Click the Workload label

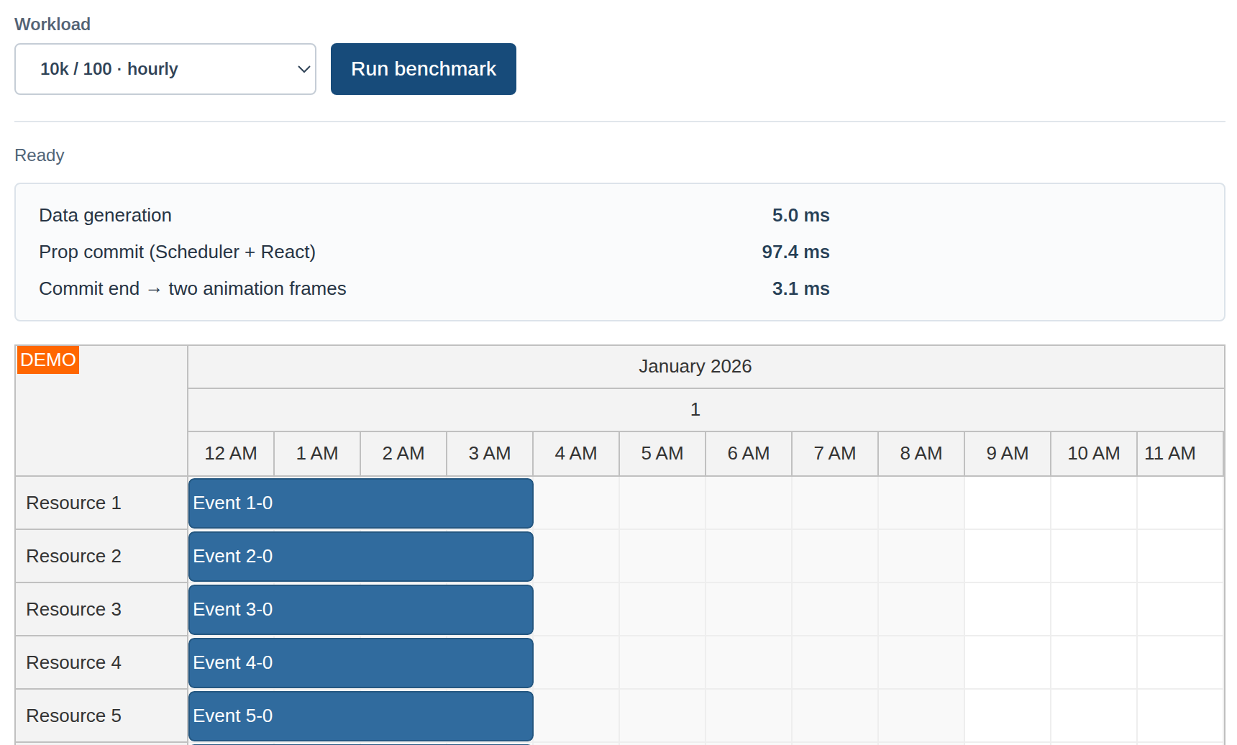(x=53, y=24)
